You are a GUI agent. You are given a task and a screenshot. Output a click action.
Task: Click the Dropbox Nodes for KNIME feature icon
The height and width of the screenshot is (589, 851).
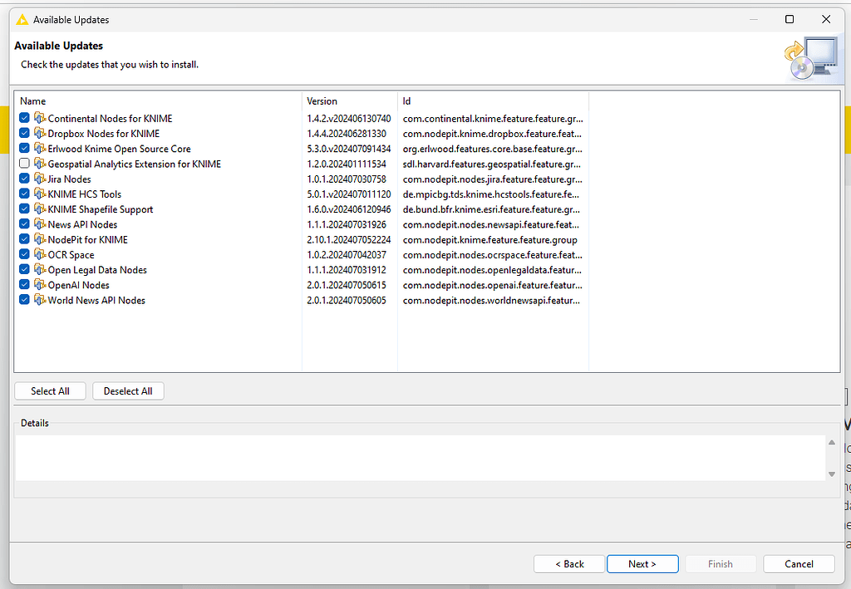tap(40, 133)
